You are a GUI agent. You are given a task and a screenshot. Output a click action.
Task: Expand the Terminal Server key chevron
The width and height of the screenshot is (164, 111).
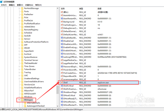19,60
